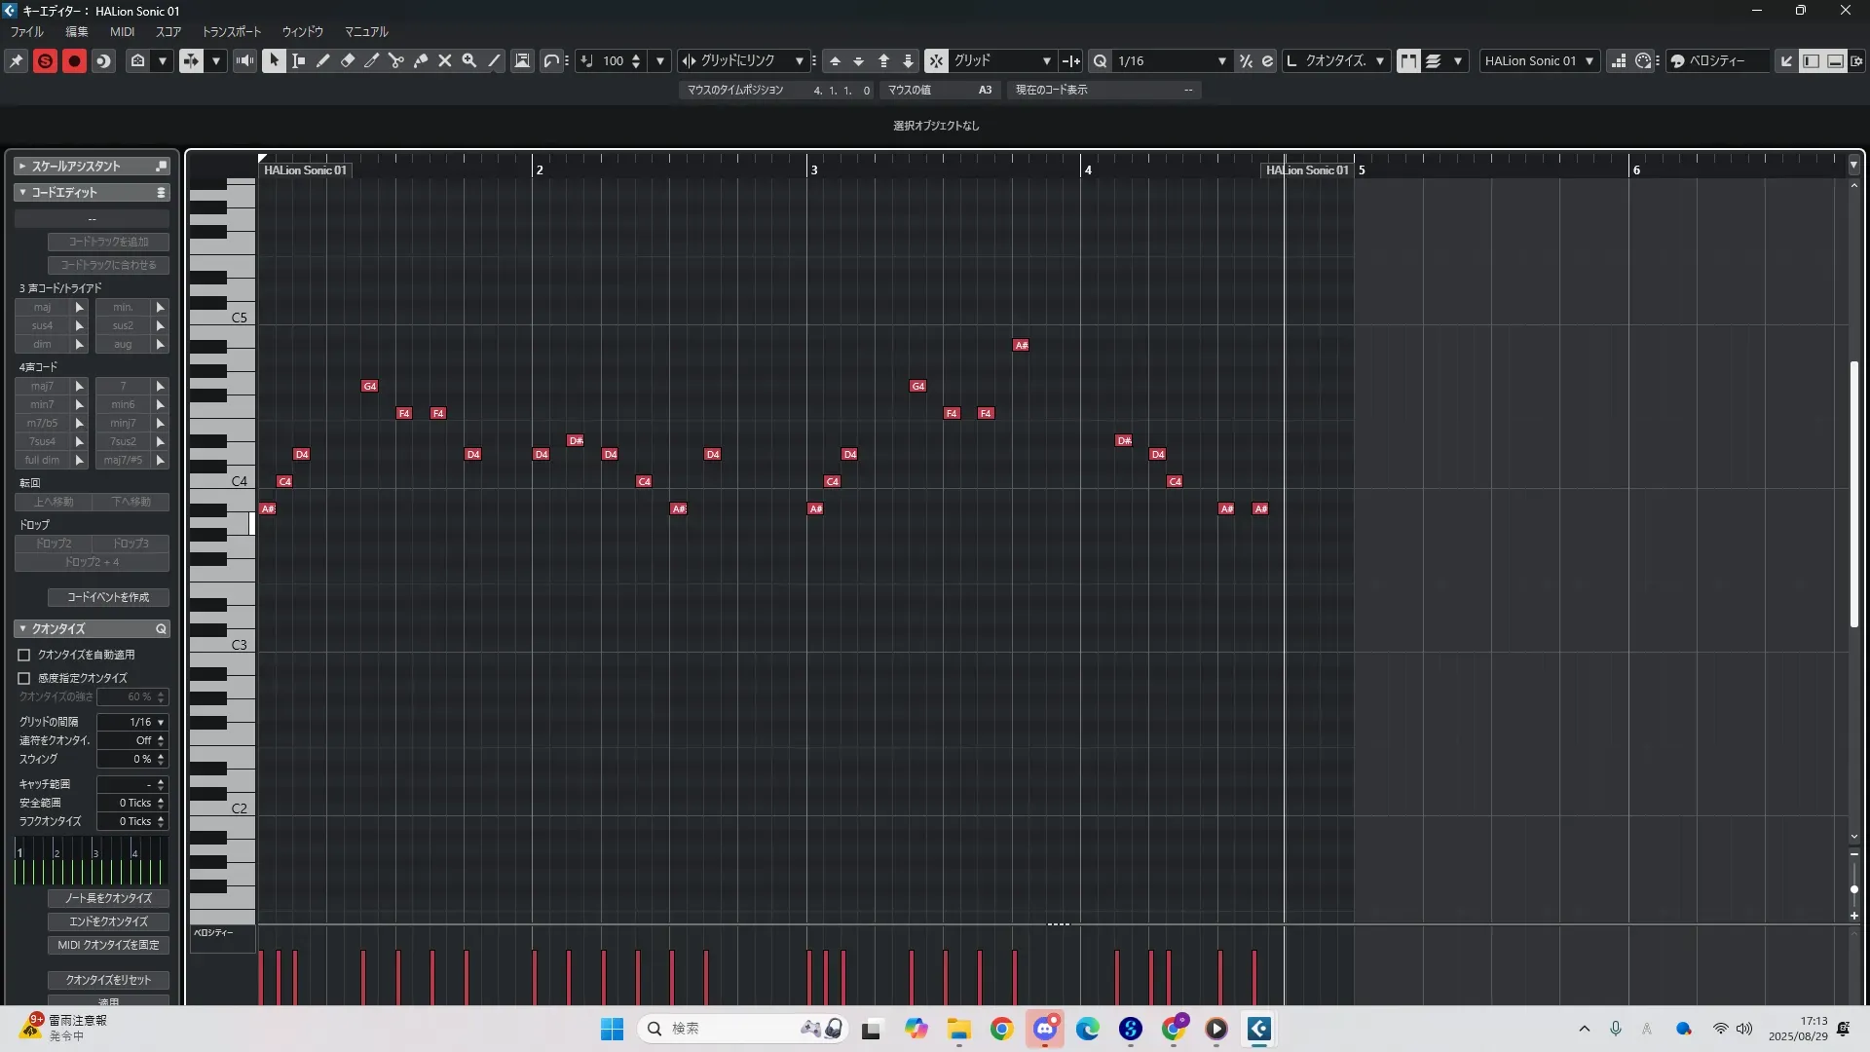
Task: Select the Glue tool
Action: [x=421, y=60]
